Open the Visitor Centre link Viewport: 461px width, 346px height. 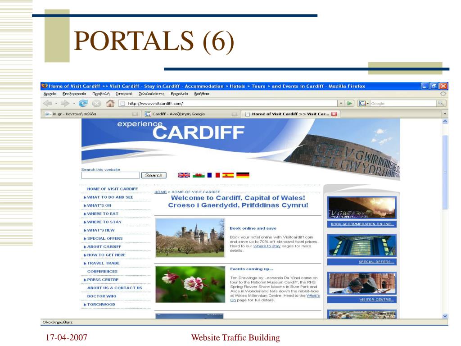click(376, 300)
